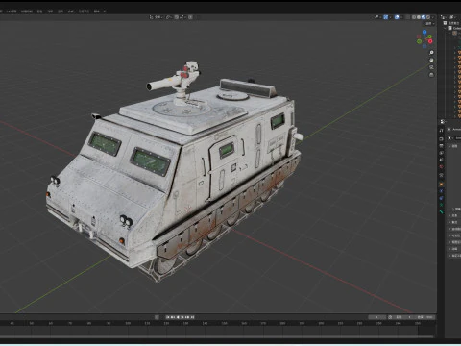Click the Armature name in properties header
The width and height of the screenshot is (461, 346).
pos(457,129)
